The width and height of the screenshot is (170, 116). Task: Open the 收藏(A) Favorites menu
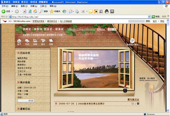(34, 6)
